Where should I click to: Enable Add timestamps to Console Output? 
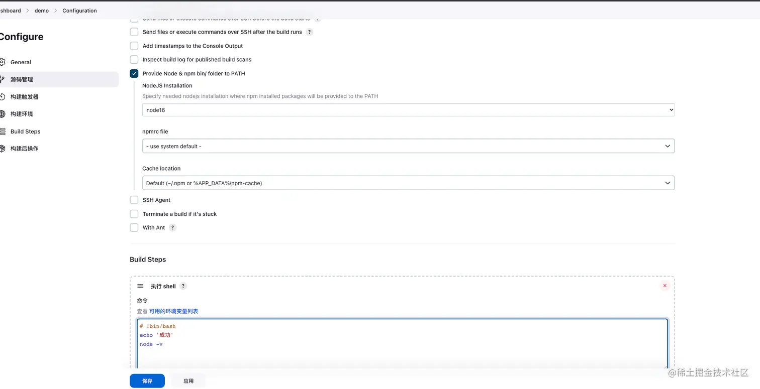(x=134, y=46)
